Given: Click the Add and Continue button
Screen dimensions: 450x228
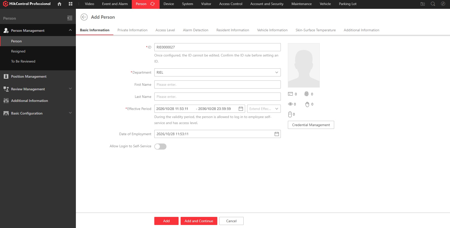Looking at the screenshot, I should pyautogui.click(x=199, y=221).
